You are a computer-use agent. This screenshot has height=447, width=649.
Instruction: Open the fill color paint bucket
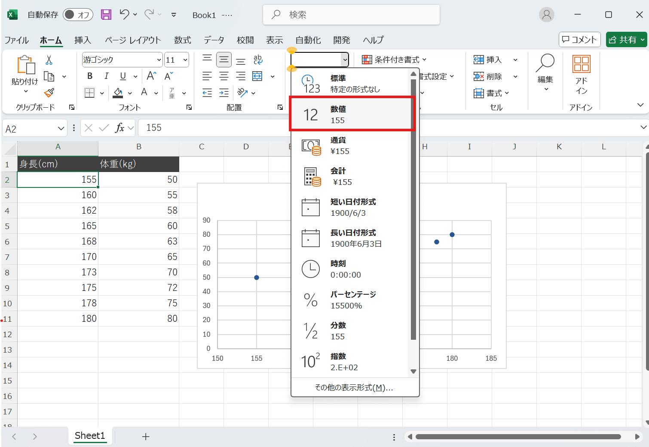118,93
